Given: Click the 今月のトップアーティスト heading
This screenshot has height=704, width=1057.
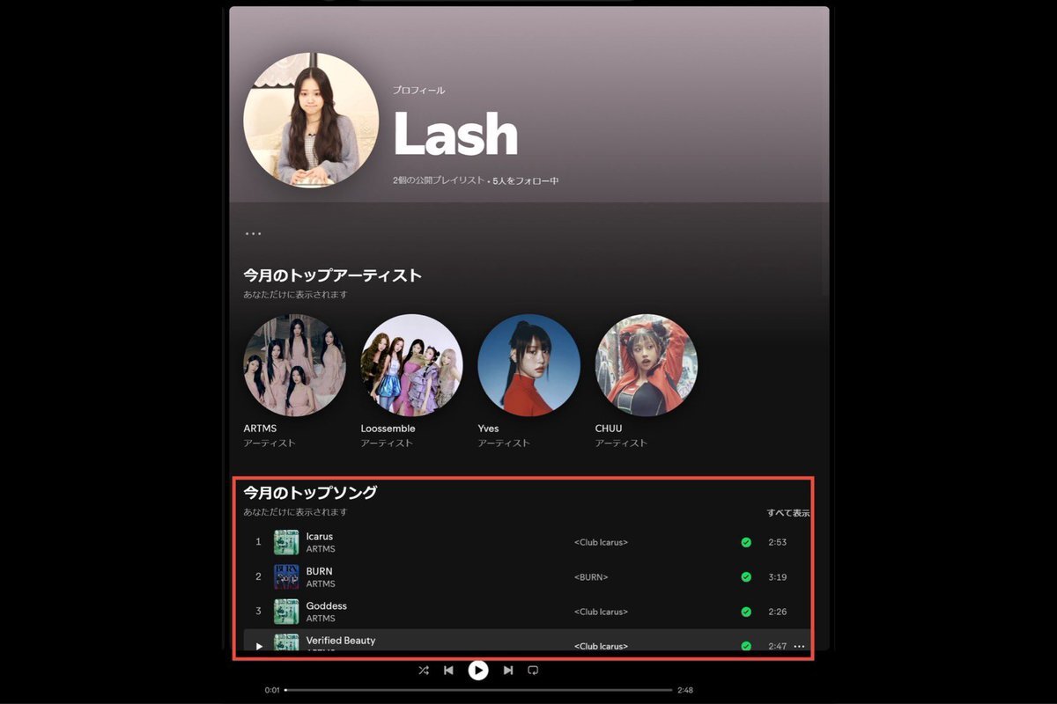Looking at the screenshot, I should pos(333,275).
